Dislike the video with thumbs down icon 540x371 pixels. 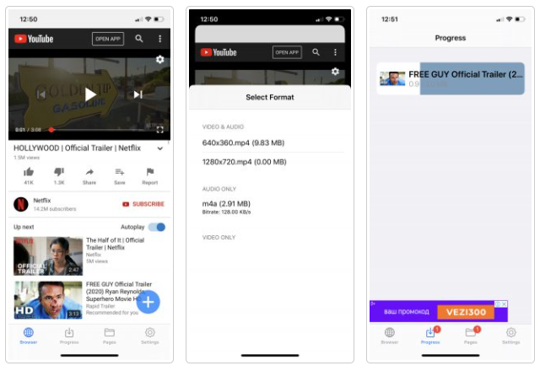pyautogui.click(x=59, y=172)
